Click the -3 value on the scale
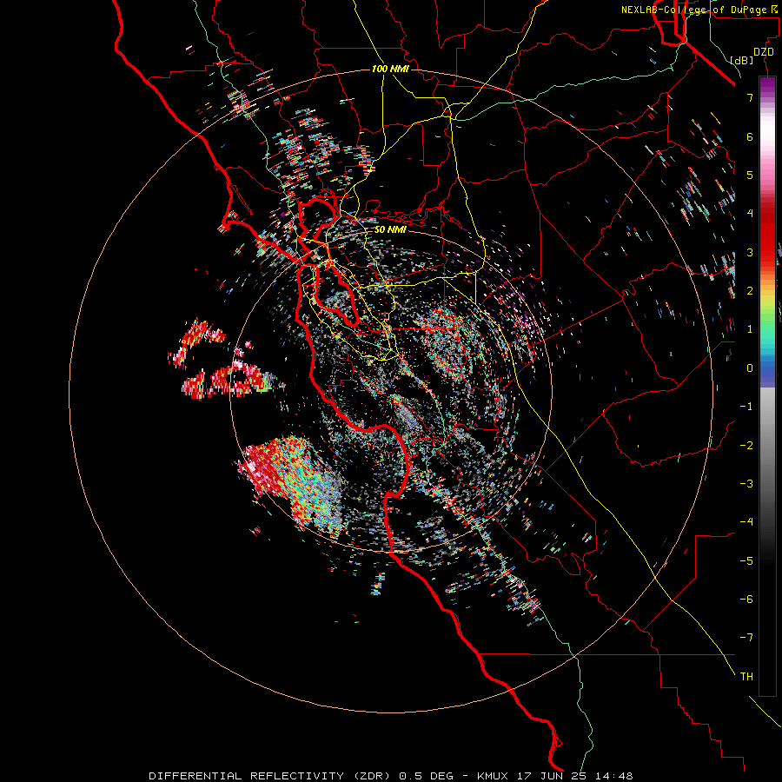Image resolution: width=782 pixels, height=782 pixels. [746, 483]
